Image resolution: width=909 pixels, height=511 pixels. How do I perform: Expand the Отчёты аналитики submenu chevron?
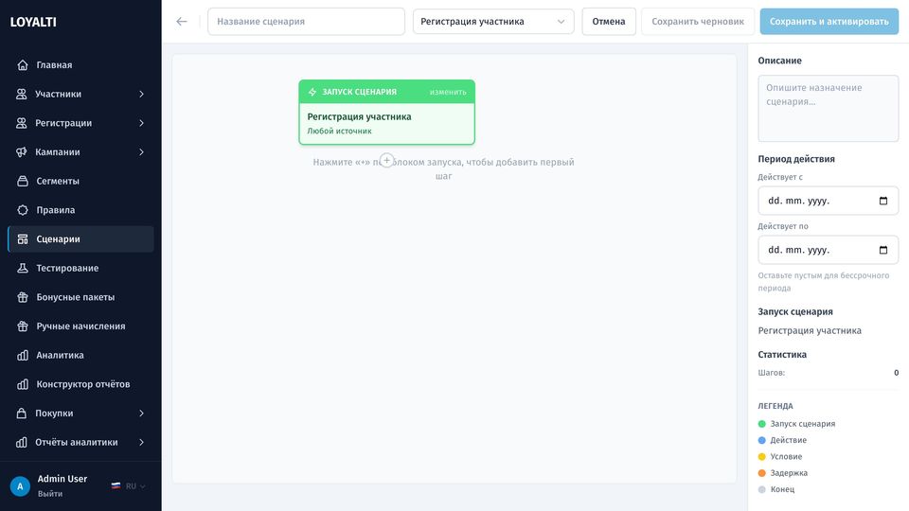141,442
